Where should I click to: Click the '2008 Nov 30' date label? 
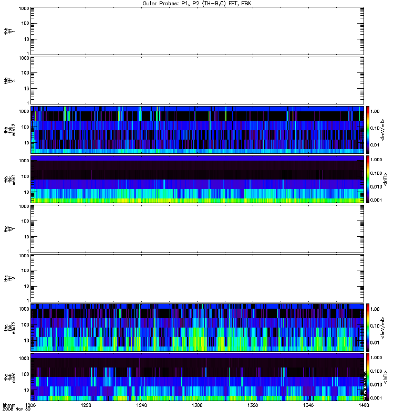[x=17, y=409]
